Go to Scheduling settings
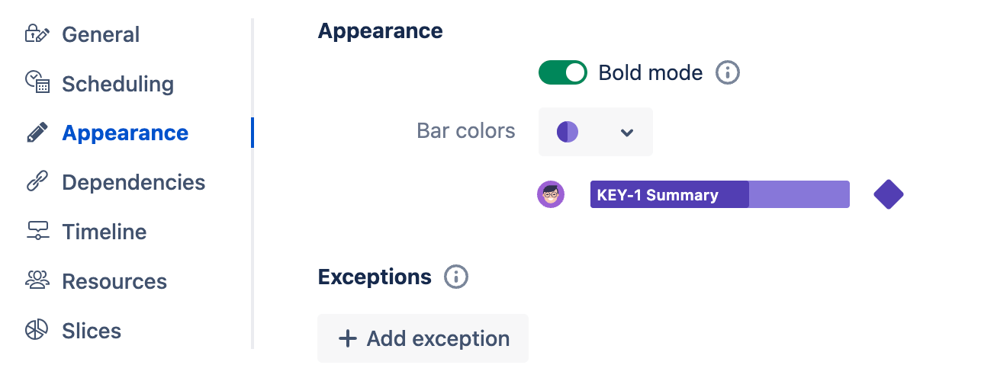Viewport: 981px width, 381px height. 117,84
